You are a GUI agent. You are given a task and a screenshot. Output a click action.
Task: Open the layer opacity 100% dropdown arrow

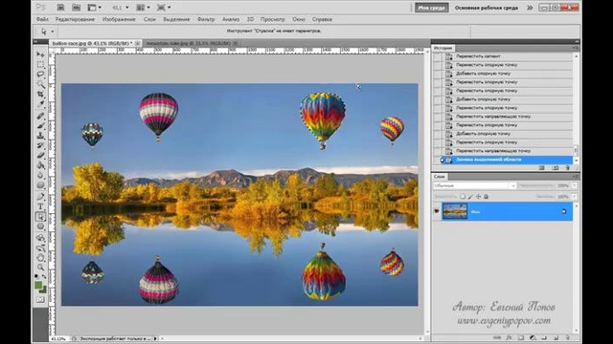pyautogui.click(x=575, y=185)
